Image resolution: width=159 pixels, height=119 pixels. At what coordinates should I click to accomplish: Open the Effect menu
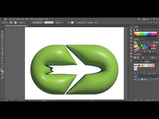(32, 19)
